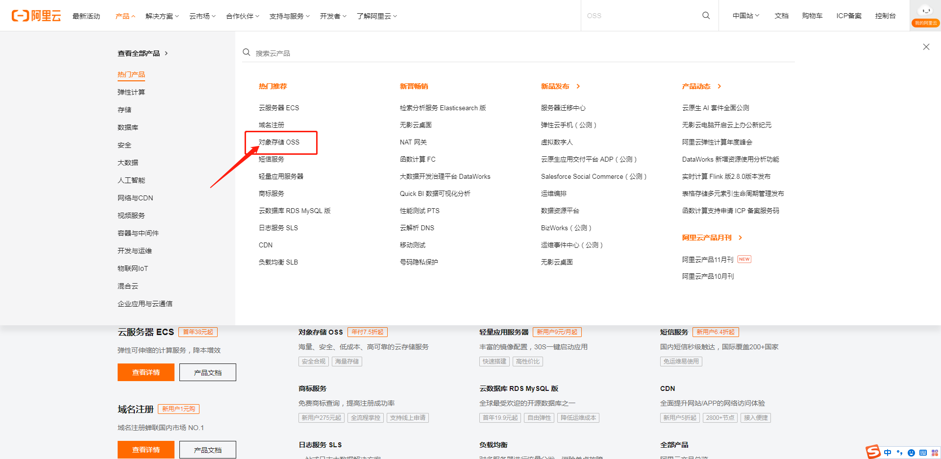
Task: Open 域名注册 link
Action: click(272, 125)
